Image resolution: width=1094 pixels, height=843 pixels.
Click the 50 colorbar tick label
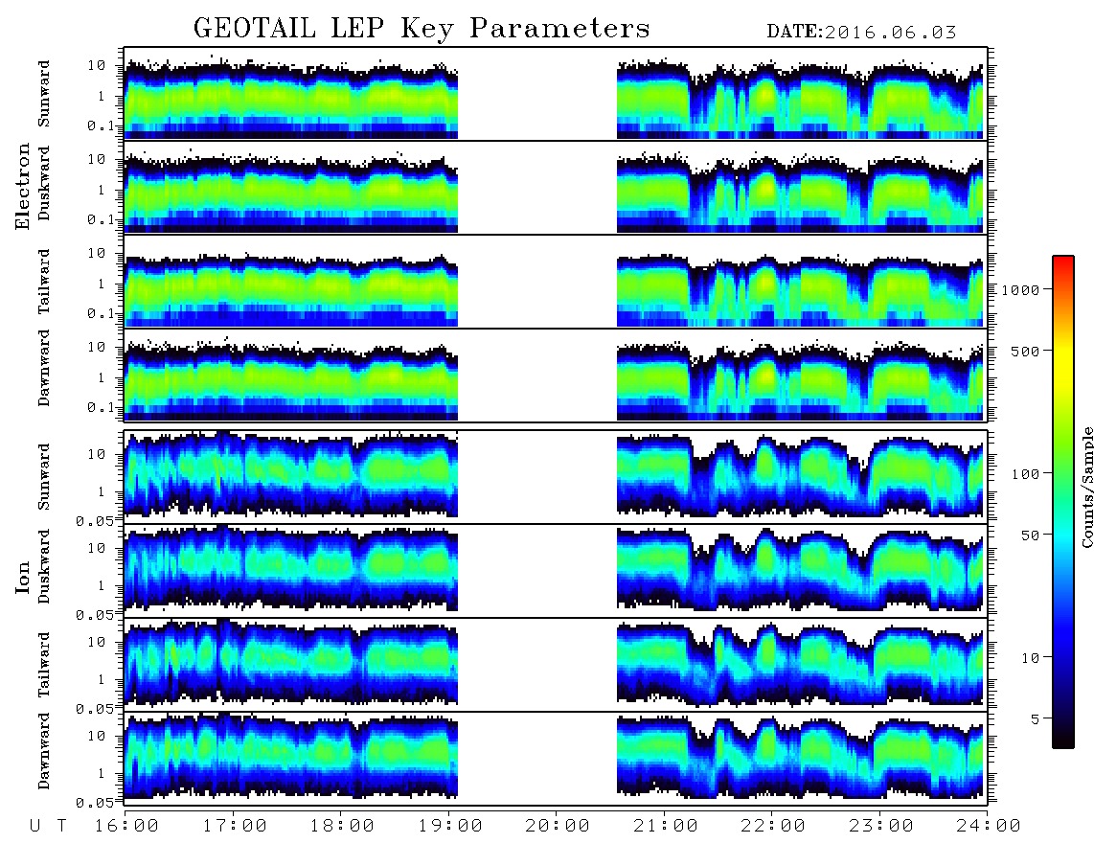1030,535
